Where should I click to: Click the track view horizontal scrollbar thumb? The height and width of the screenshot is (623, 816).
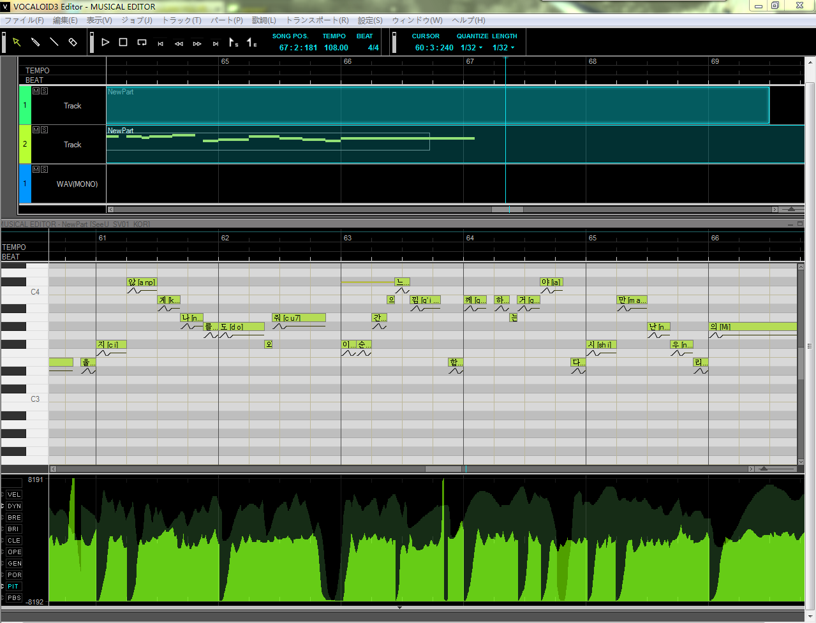pos(507,209)
